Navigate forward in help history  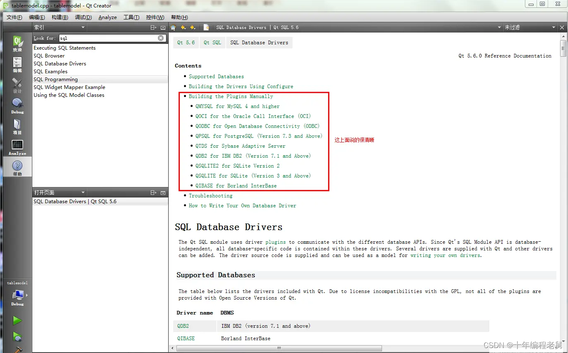[x=193, y=27]
